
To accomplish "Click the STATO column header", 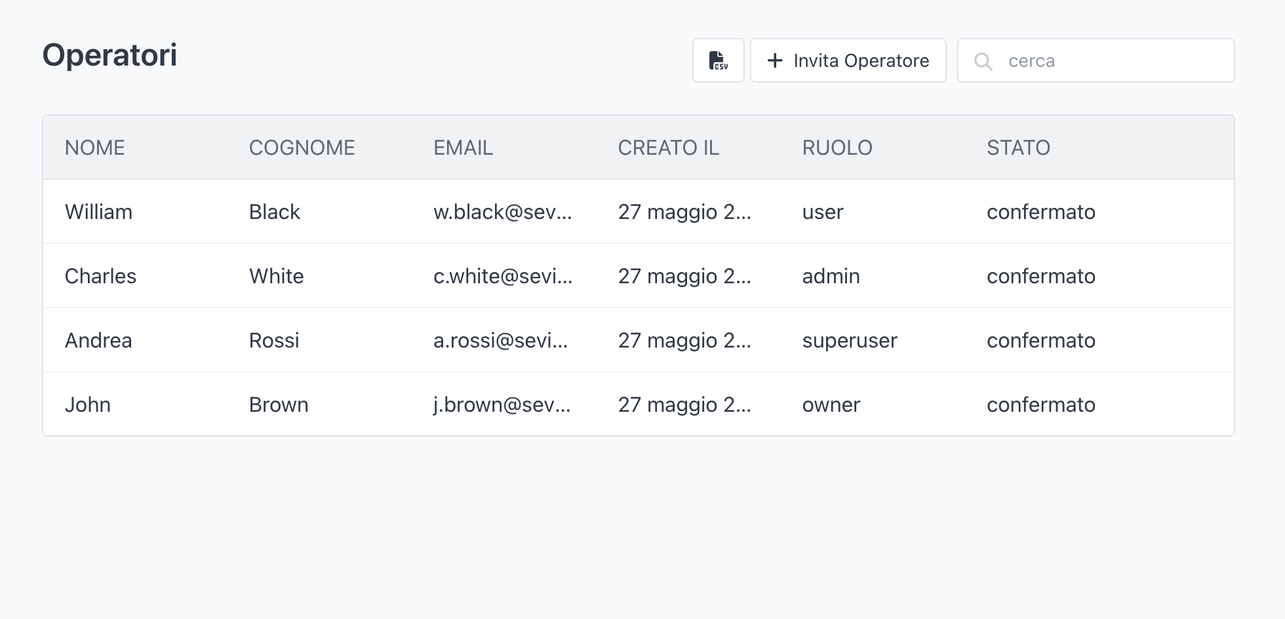I will 1018,148.
